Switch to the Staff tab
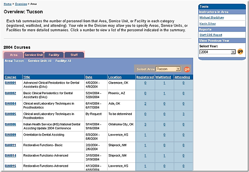 click(x=74, y=55)
